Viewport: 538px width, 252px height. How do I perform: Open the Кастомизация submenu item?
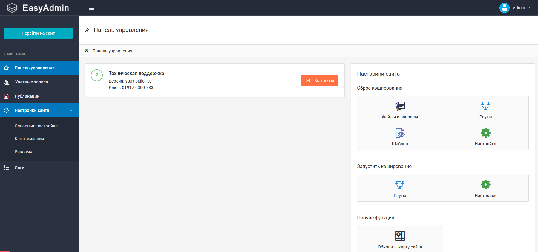coord(29,139)
